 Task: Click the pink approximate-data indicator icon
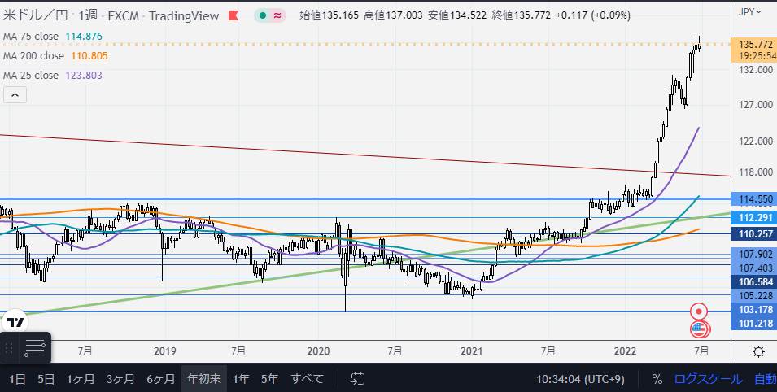click(277, 15)
